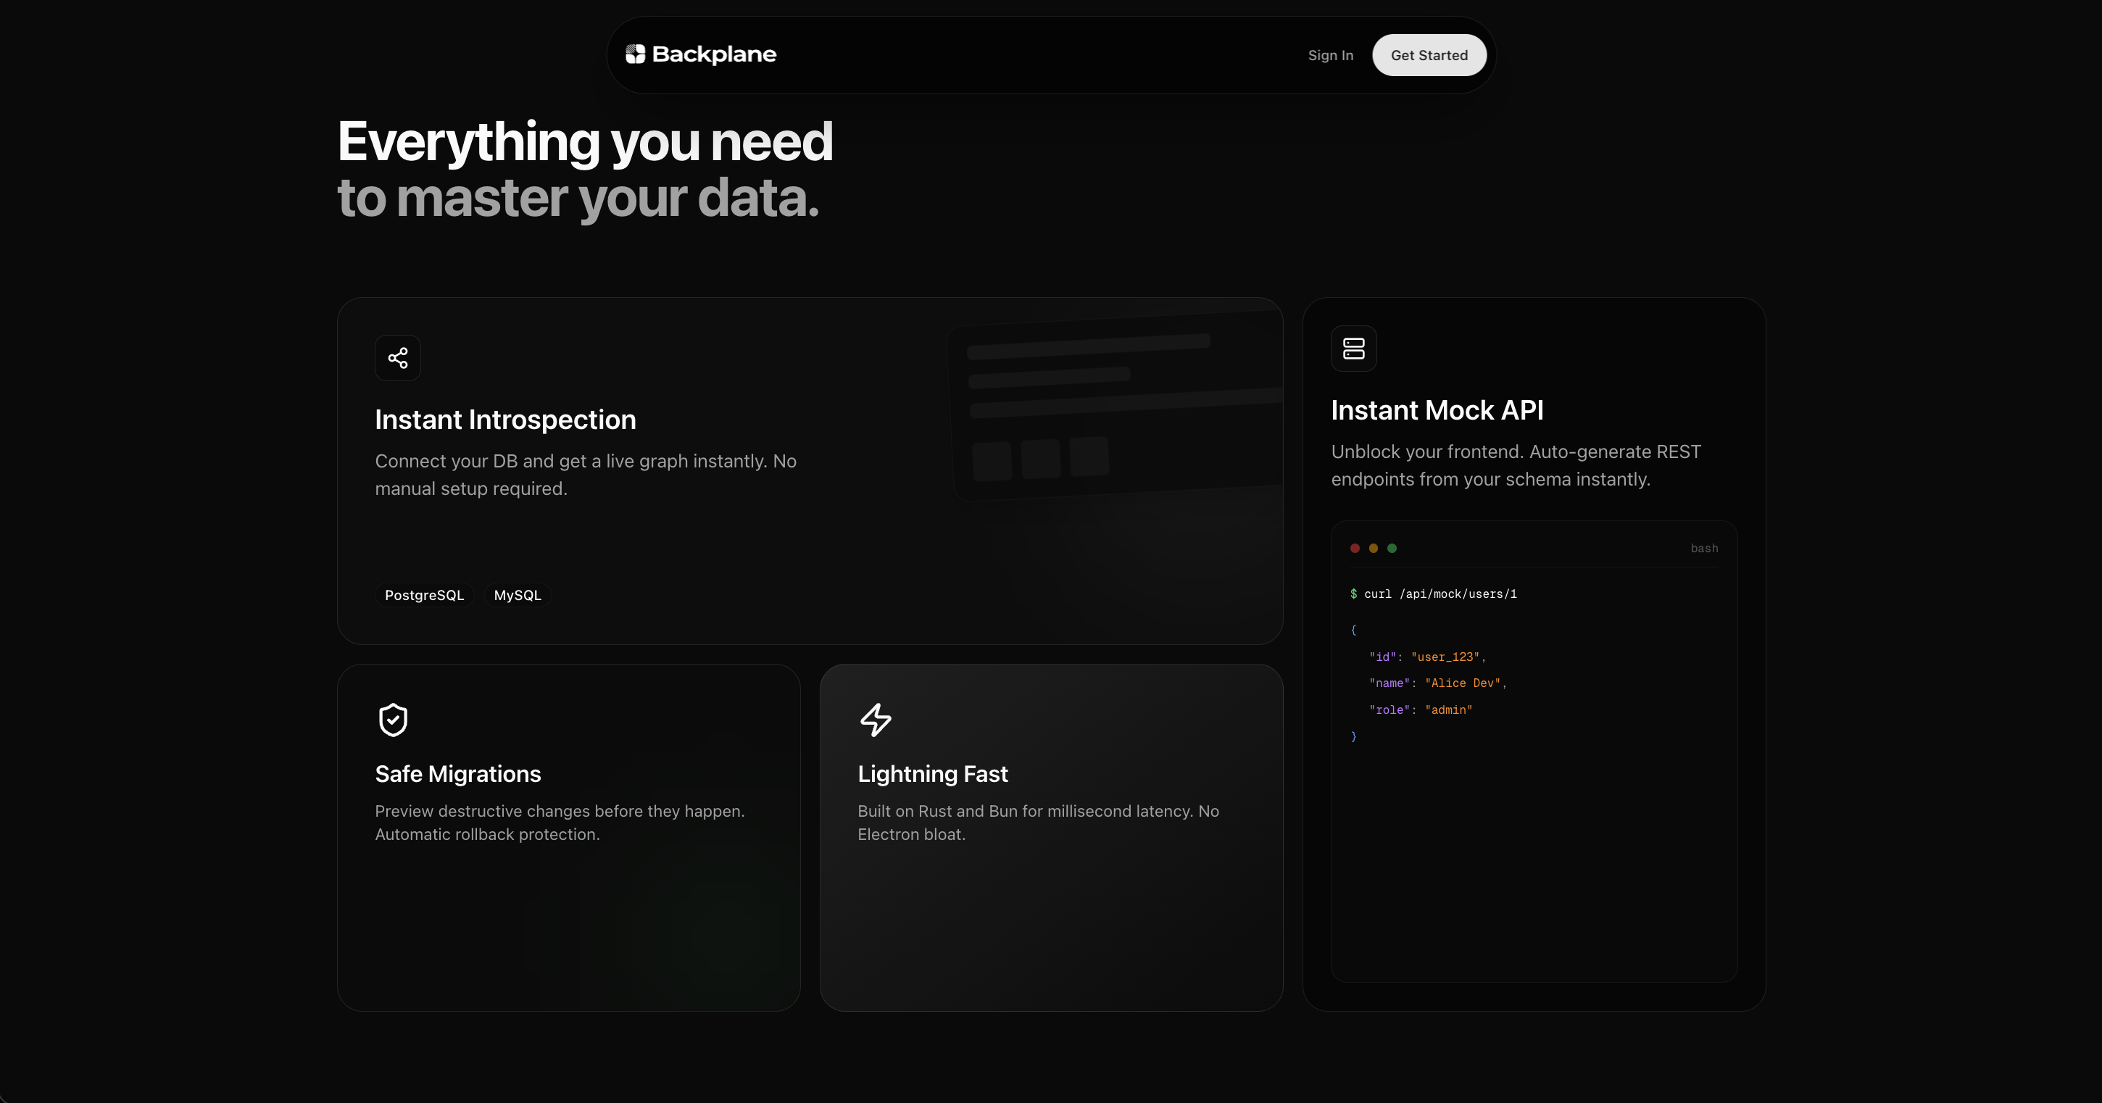Select the MySQL tag
The image size is (2102, 1103).
click(518, 596)
